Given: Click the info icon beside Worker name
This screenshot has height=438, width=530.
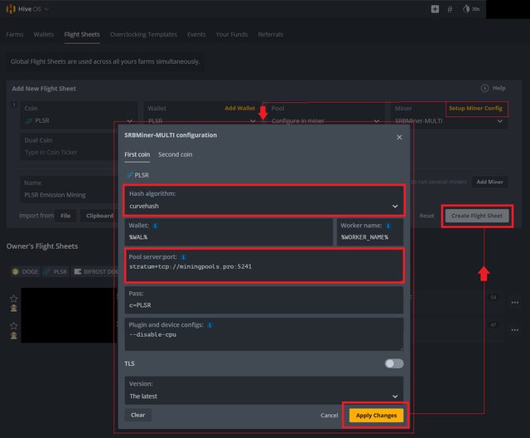Looking at the screenshot, I should tap(388, 226).
